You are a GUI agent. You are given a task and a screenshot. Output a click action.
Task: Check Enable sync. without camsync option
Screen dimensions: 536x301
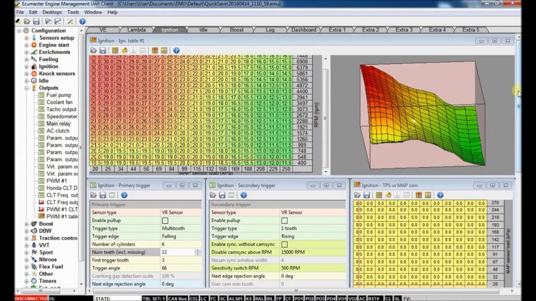pyautogui.click(x=284, y=244)
